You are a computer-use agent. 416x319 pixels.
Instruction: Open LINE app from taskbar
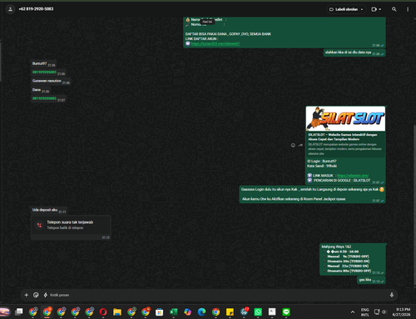click(x=286, y=312)
